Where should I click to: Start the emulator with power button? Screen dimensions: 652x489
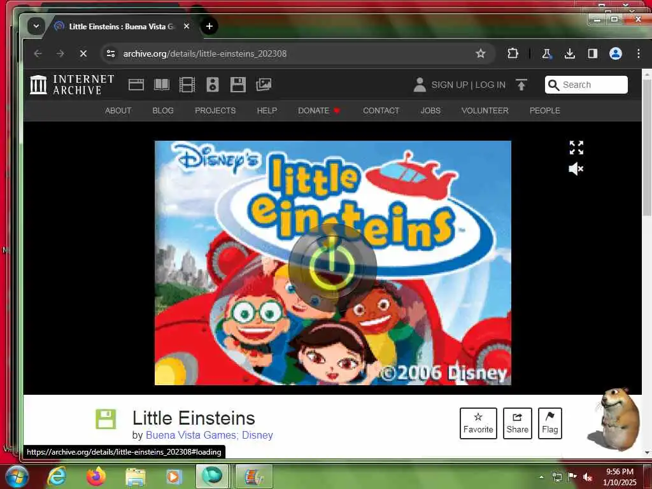[332, 267]
